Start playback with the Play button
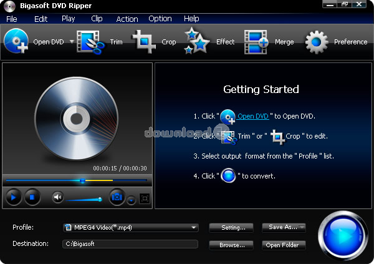 click(x=14, y=197)
